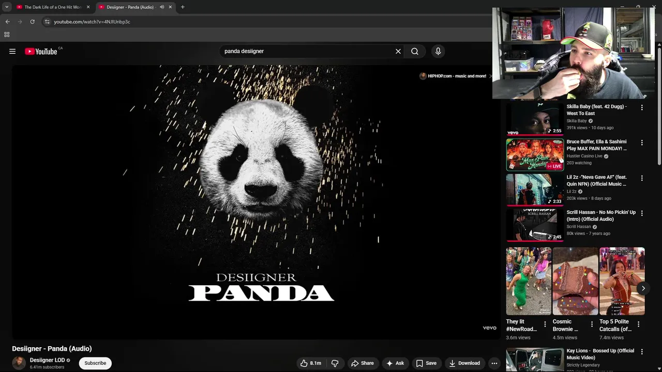Open Scrill Hassan 'No Mo Pickin' Up' thumbnail

point(535,225)
